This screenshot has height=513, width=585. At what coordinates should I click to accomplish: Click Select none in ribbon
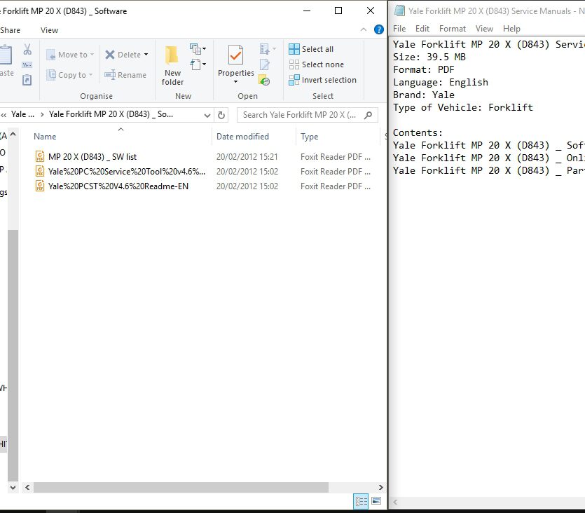[x=317, y=64]
